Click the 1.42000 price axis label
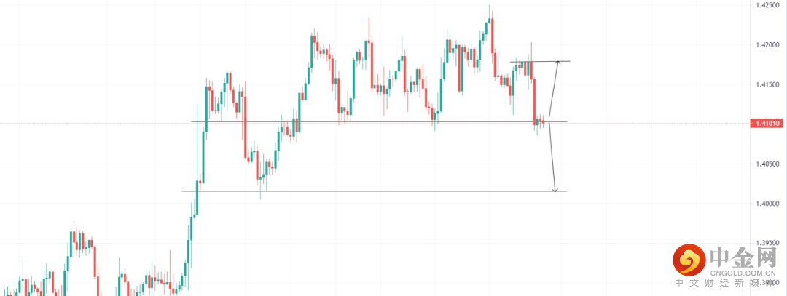The image size is (787, 296). click(767, 45)
